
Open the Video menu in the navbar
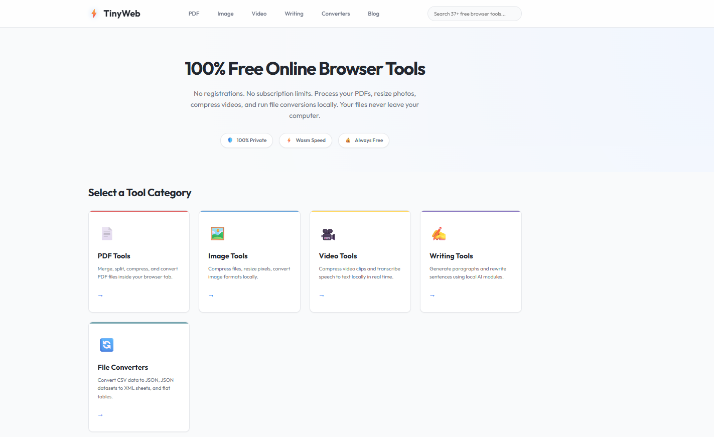[259, 14]
